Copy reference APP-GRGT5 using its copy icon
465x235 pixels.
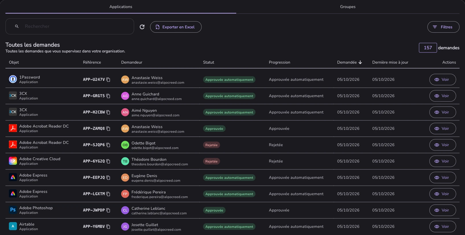point(108,96)
